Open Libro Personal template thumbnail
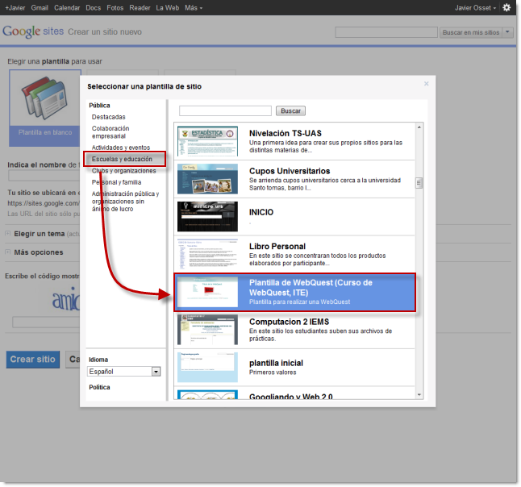 pyautogui.click(x=207, y=254)
